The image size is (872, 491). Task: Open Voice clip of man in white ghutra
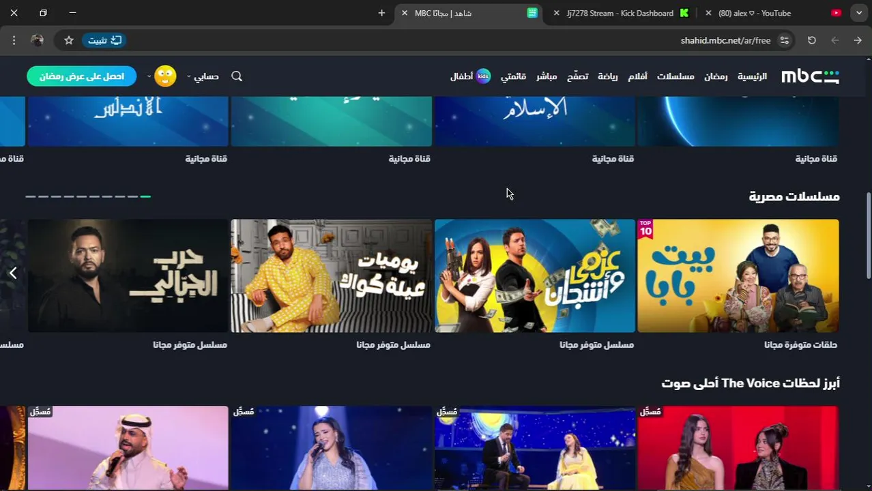click(128, 448)
